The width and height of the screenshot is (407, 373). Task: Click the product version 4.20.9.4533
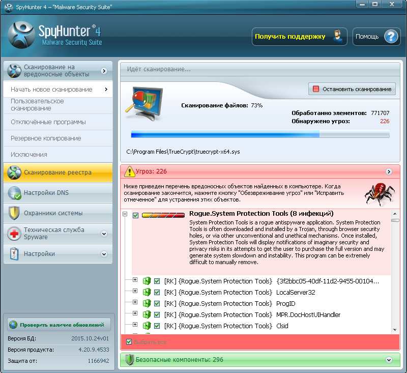94,350
